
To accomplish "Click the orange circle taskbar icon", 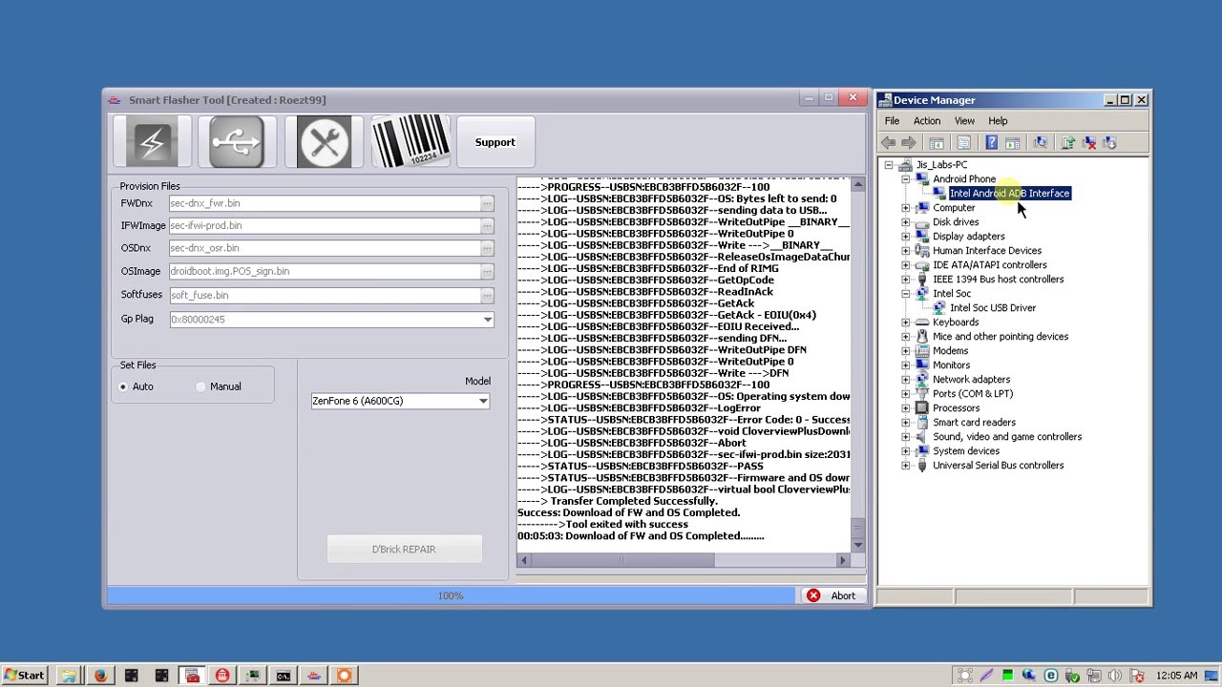I will 344,676.
